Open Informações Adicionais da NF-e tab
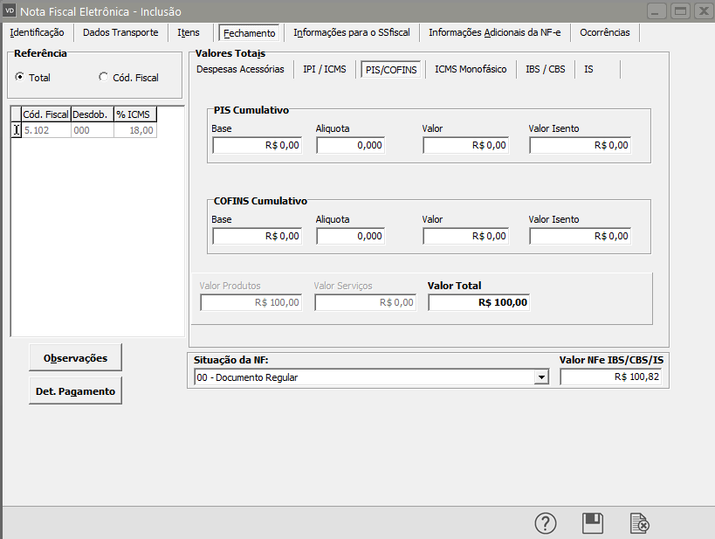This screenshot has height=539, width=715. (494, 32)
